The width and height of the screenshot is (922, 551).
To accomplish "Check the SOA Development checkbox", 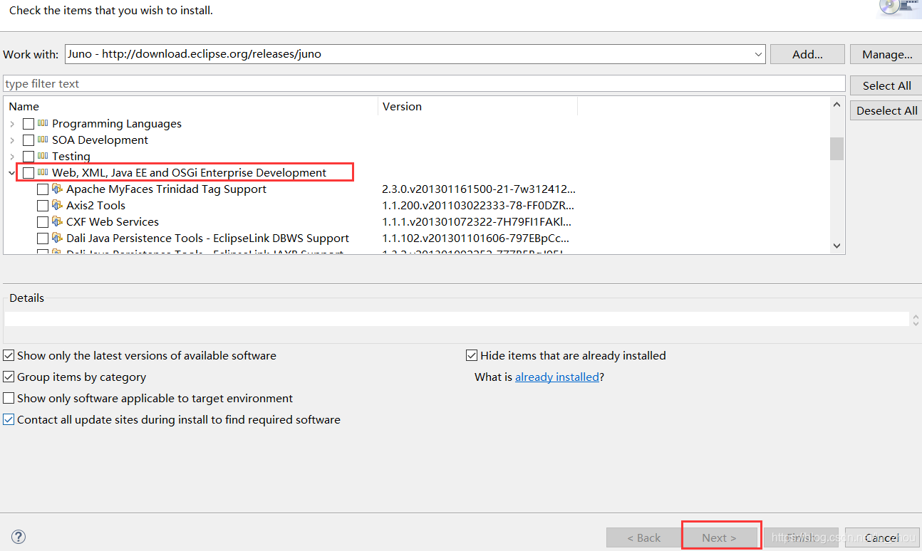I will tap(29, 140).
